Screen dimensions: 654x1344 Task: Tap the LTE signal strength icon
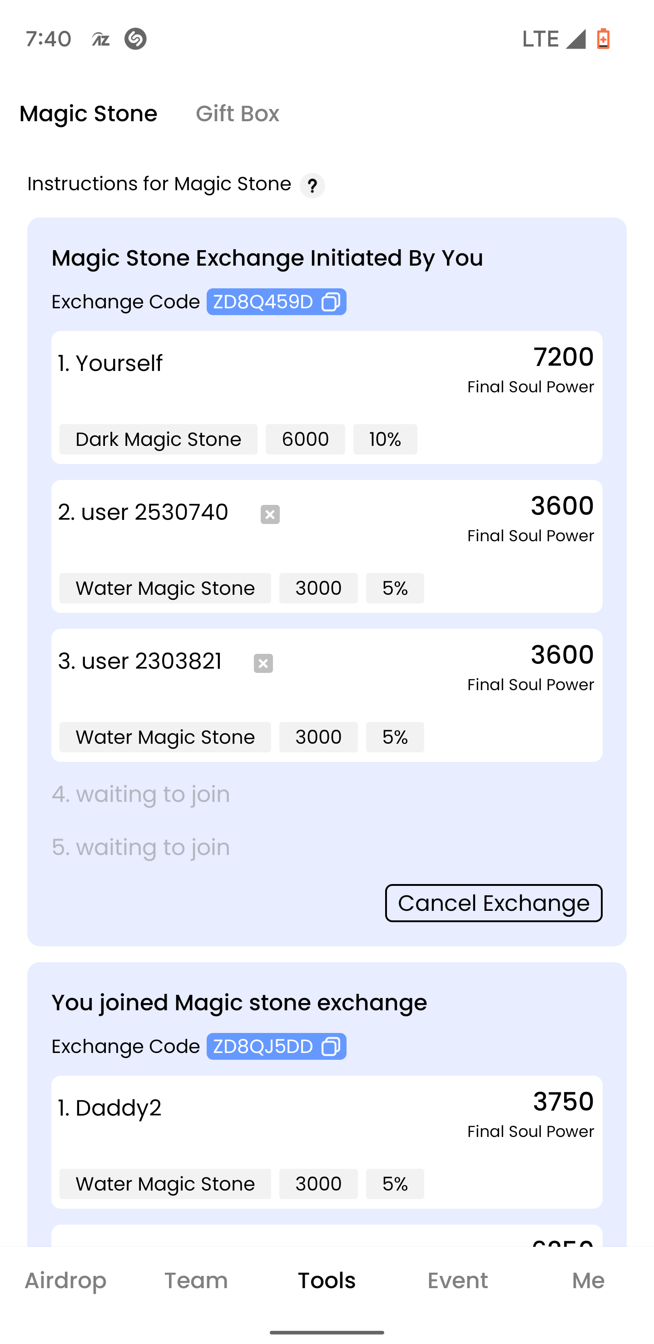(x=576, y=39)
